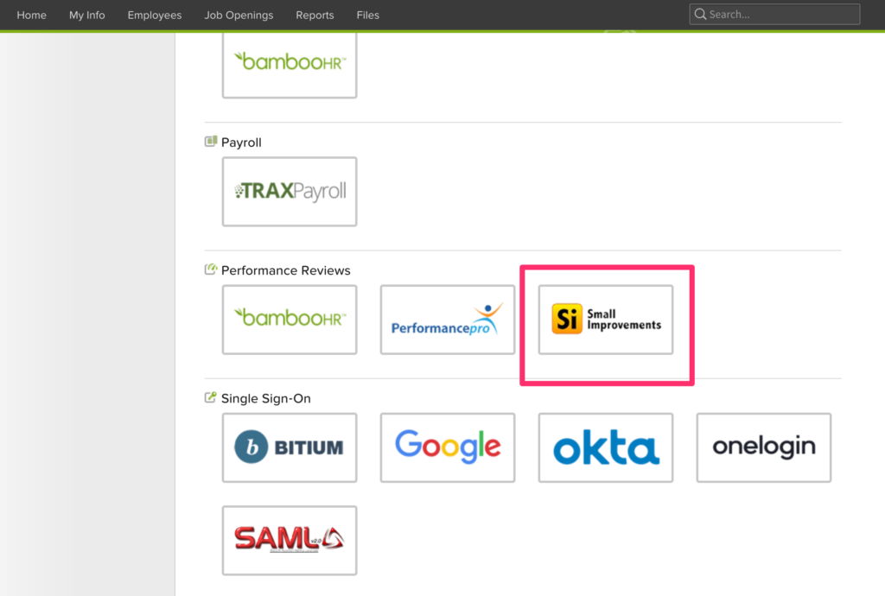Click the Single Sign-On section icon
This screenshot has height=596, width=885.
[211, 397]
